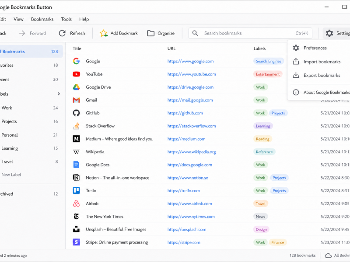Click the Trello board icon
This screenshot has width=350, height=262.
[76, 190]
